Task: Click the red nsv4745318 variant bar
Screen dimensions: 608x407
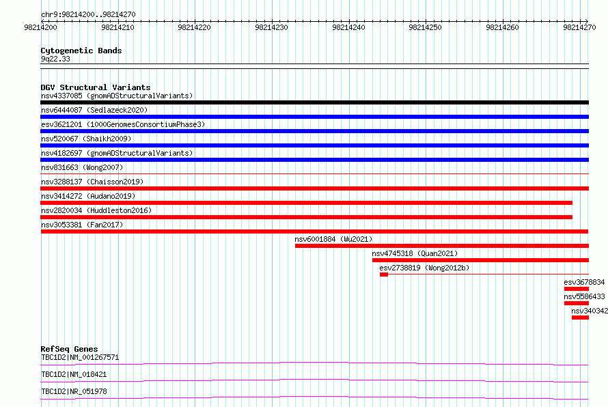Action: [x=480, y=260]
